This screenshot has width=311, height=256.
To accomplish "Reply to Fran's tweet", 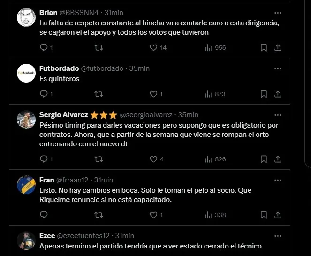I will coord(44,215).
